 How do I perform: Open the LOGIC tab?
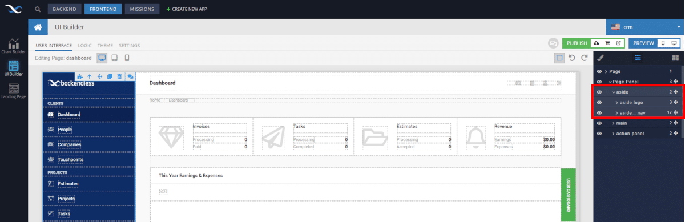tap(84, 45)
